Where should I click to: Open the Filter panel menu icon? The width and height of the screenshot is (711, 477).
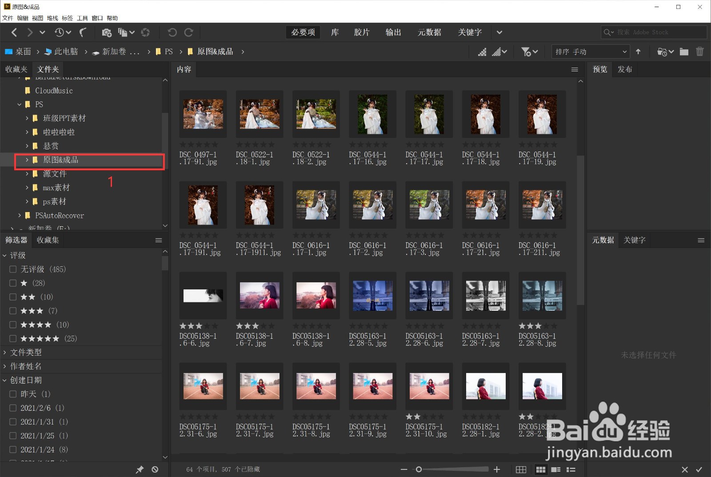pyautogui.click(x=159, y=240)
